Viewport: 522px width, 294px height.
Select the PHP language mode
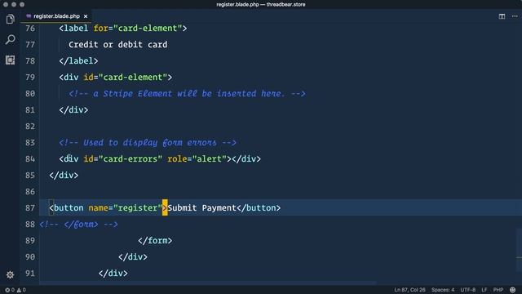(x=498, y=290)
